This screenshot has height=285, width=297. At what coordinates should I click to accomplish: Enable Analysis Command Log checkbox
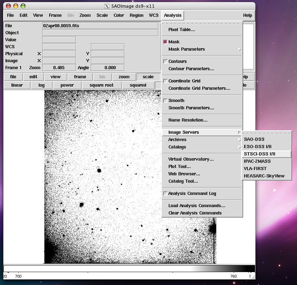click(x=165, y=193)
